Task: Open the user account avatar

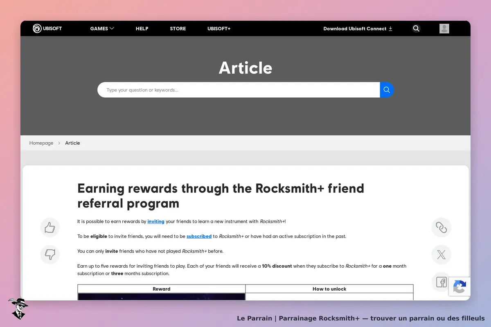Action: (444, 29)
